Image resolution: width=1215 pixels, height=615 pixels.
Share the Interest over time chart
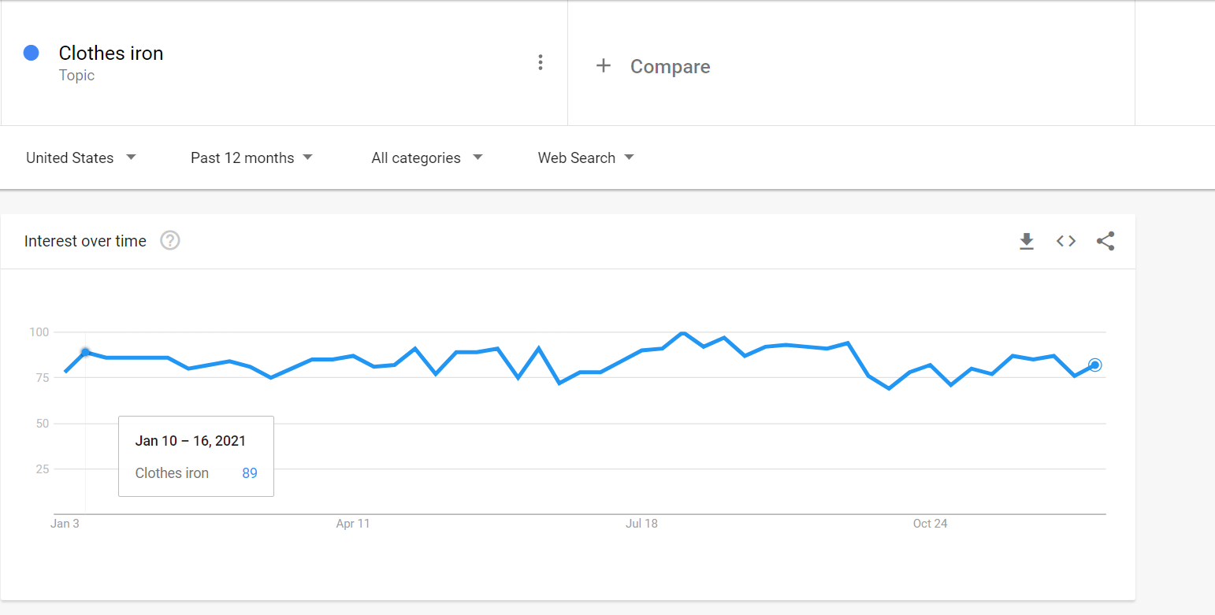1105,241
